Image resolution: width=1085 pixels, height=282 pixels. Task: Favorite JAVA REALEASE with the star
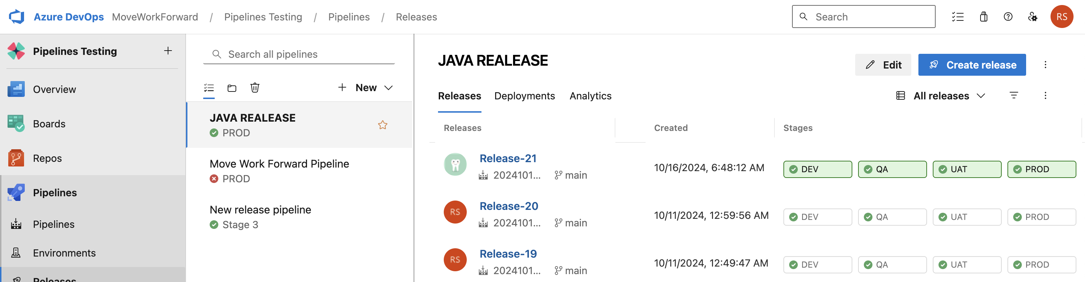(382, 125)
